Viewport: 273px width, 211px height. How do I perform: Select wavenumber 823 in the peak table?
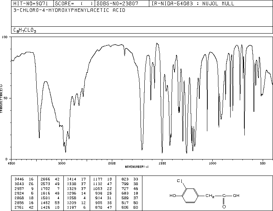coord(125,179)
